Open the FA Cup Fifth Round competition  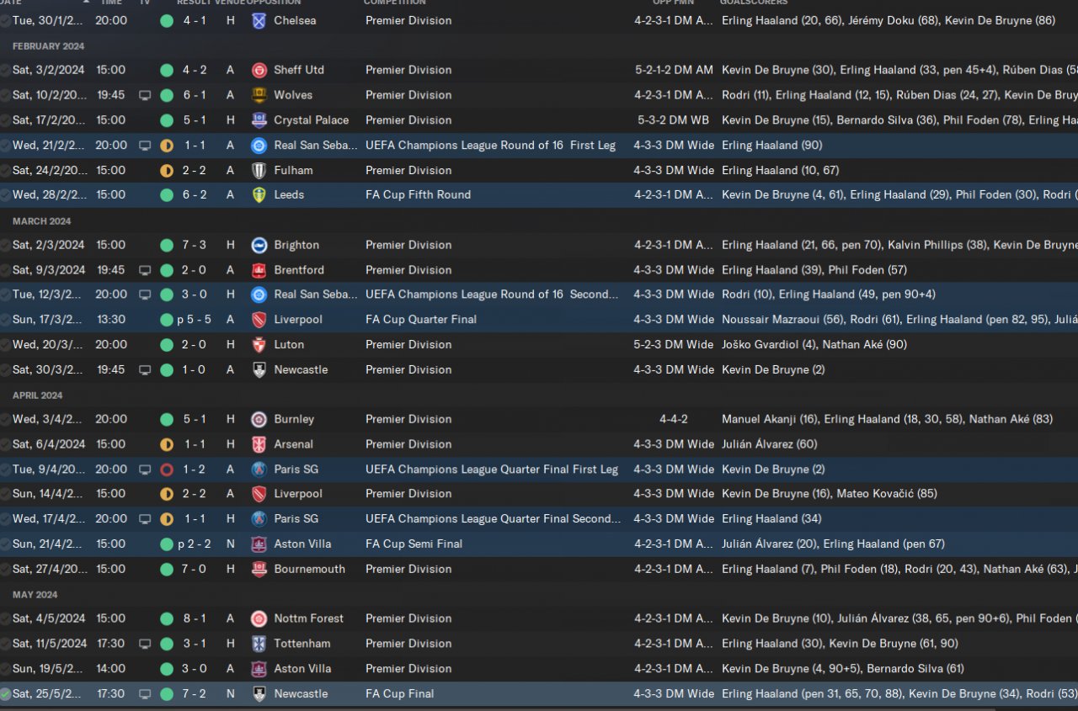(x=418, y=194)
